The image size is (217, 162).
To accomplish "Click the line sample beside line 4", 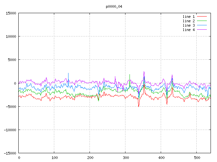I will 202,30.
